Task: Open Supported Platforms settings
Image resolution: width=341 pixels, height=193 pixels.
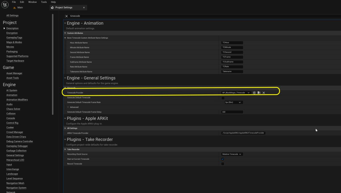Action: [17, 56]
